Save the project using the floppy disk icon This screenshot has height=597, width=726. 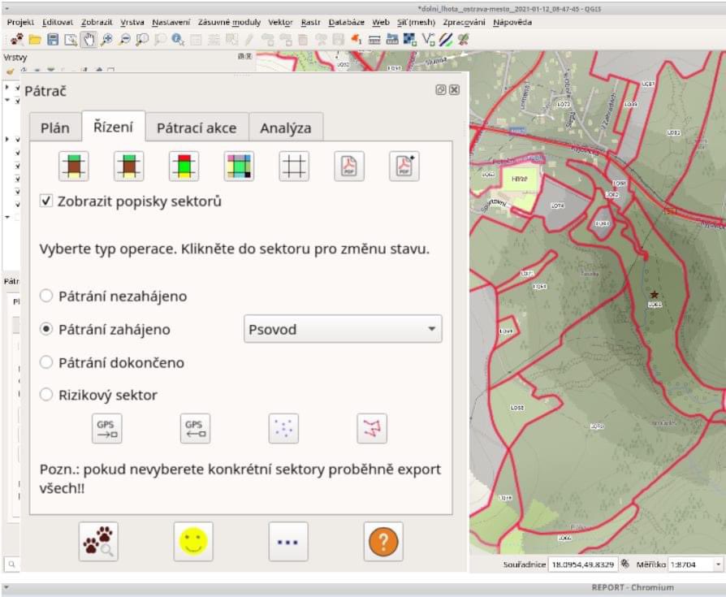point(53,40)
